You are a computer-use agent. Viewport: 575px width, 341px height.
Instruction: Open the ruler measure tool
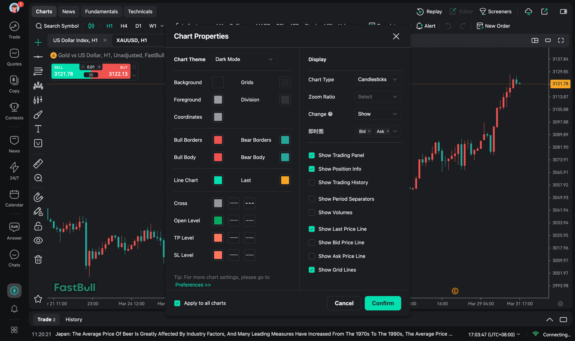pos(38,163)
